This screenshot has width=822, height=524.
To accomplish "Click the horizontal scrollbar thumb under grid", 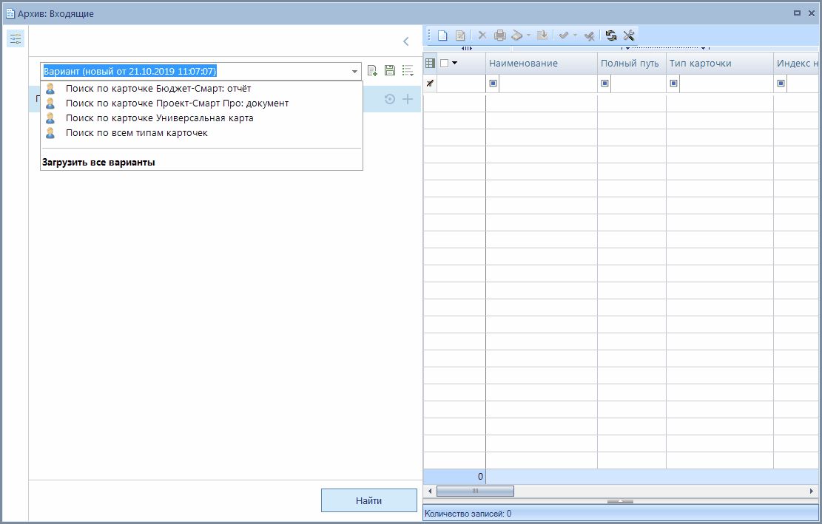I will [x=475, y=491].
